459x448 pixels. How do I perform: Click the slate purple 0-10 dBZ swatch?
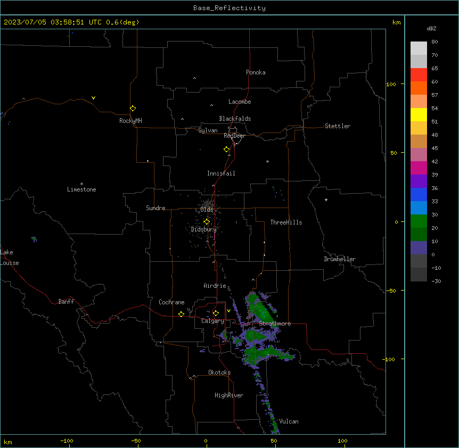click(x=419, y=248)
